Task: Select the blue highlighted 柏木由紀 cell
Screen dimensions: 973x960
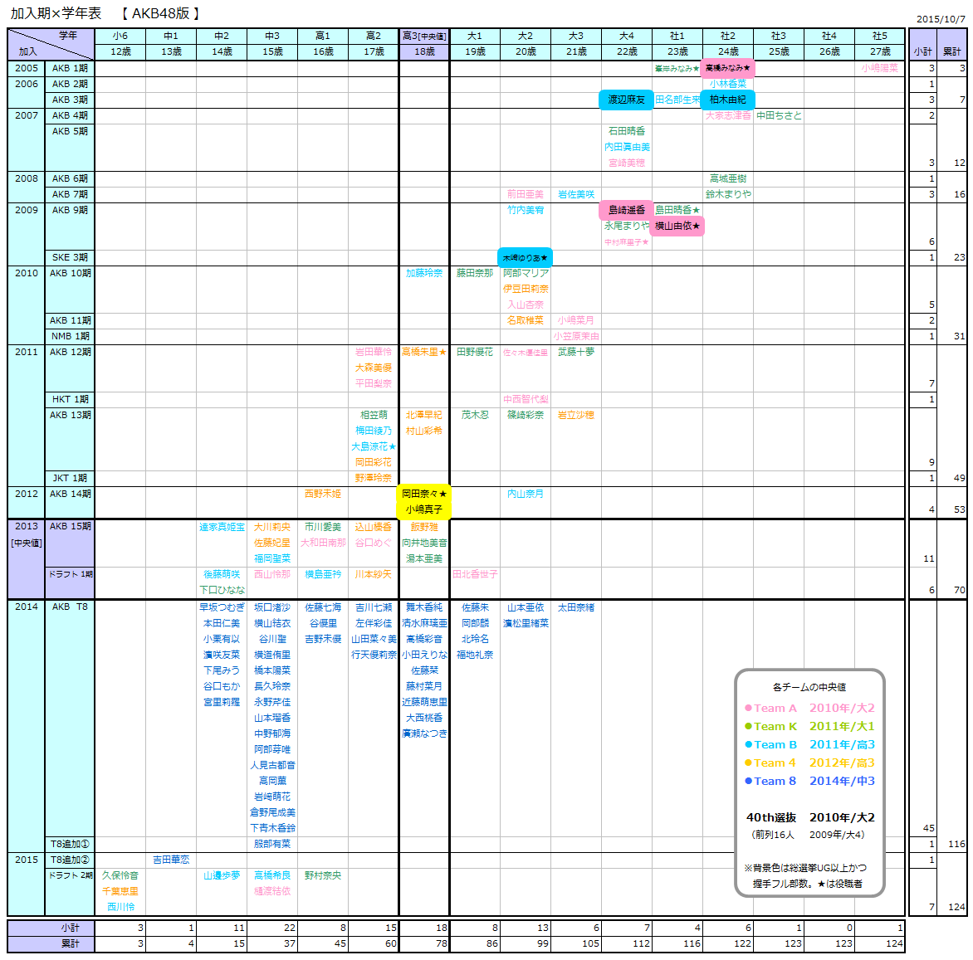Action: point(727,100)
